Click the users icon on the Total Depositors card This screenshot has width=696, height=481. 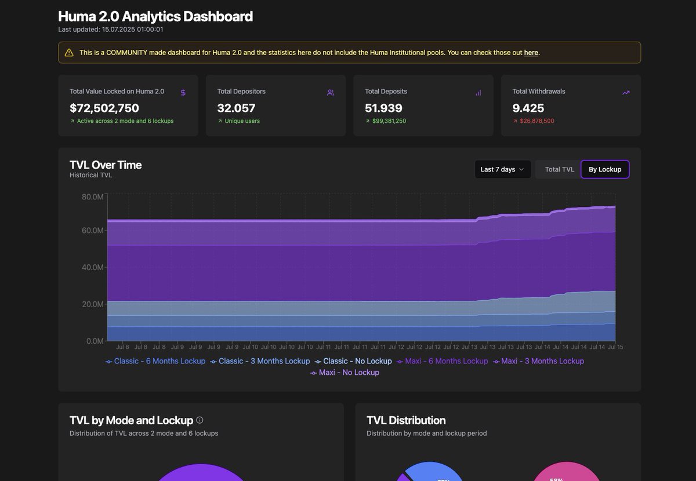(x=331, y=93)
